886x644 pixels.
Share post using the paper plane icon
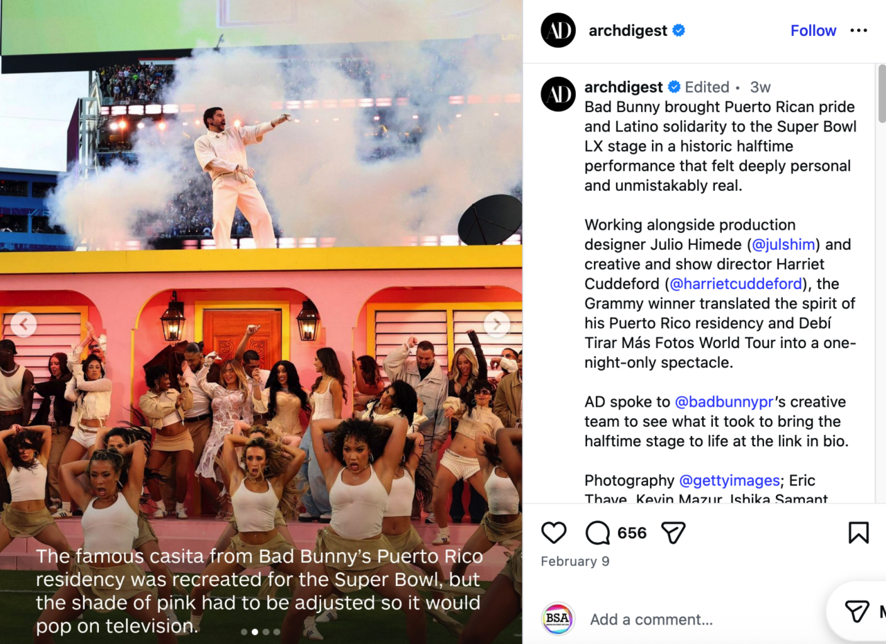tap(673, 533)
